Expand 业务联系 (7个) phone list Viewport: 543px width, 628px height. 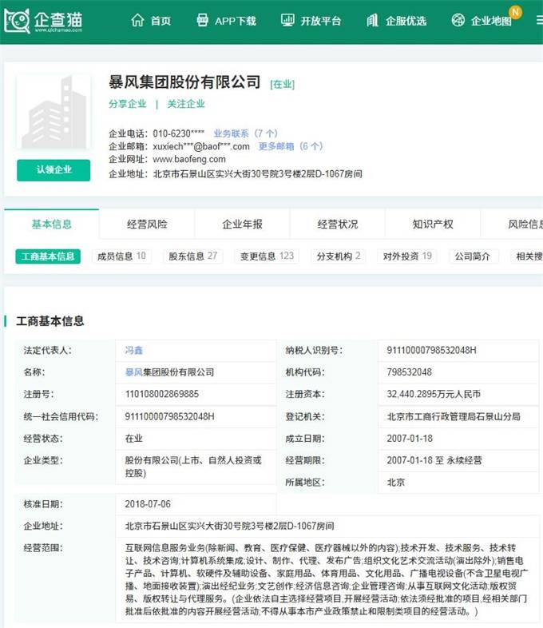coord(245,133)
